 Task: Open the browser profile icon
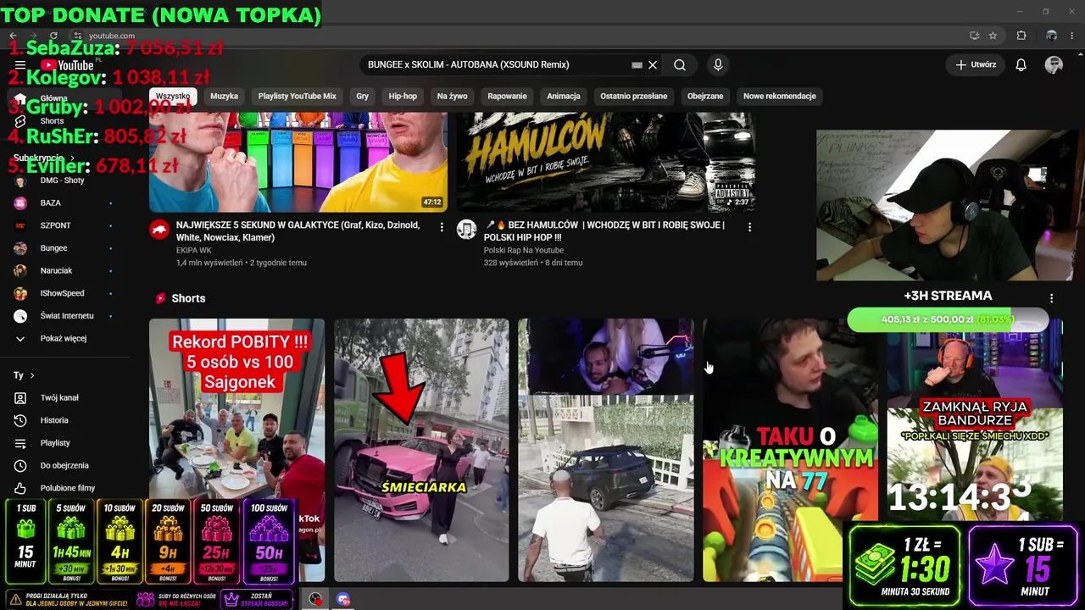click(1051, 36)
